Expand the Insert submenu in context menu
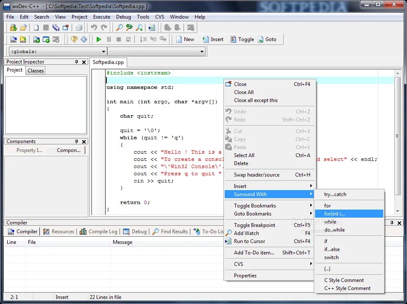The image size is (407, 304). [270, 186]
